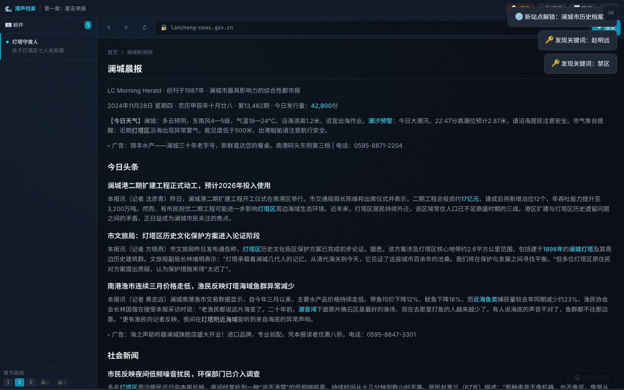Click the unread mail count badge
624x390 pixels.
[88, 25]
